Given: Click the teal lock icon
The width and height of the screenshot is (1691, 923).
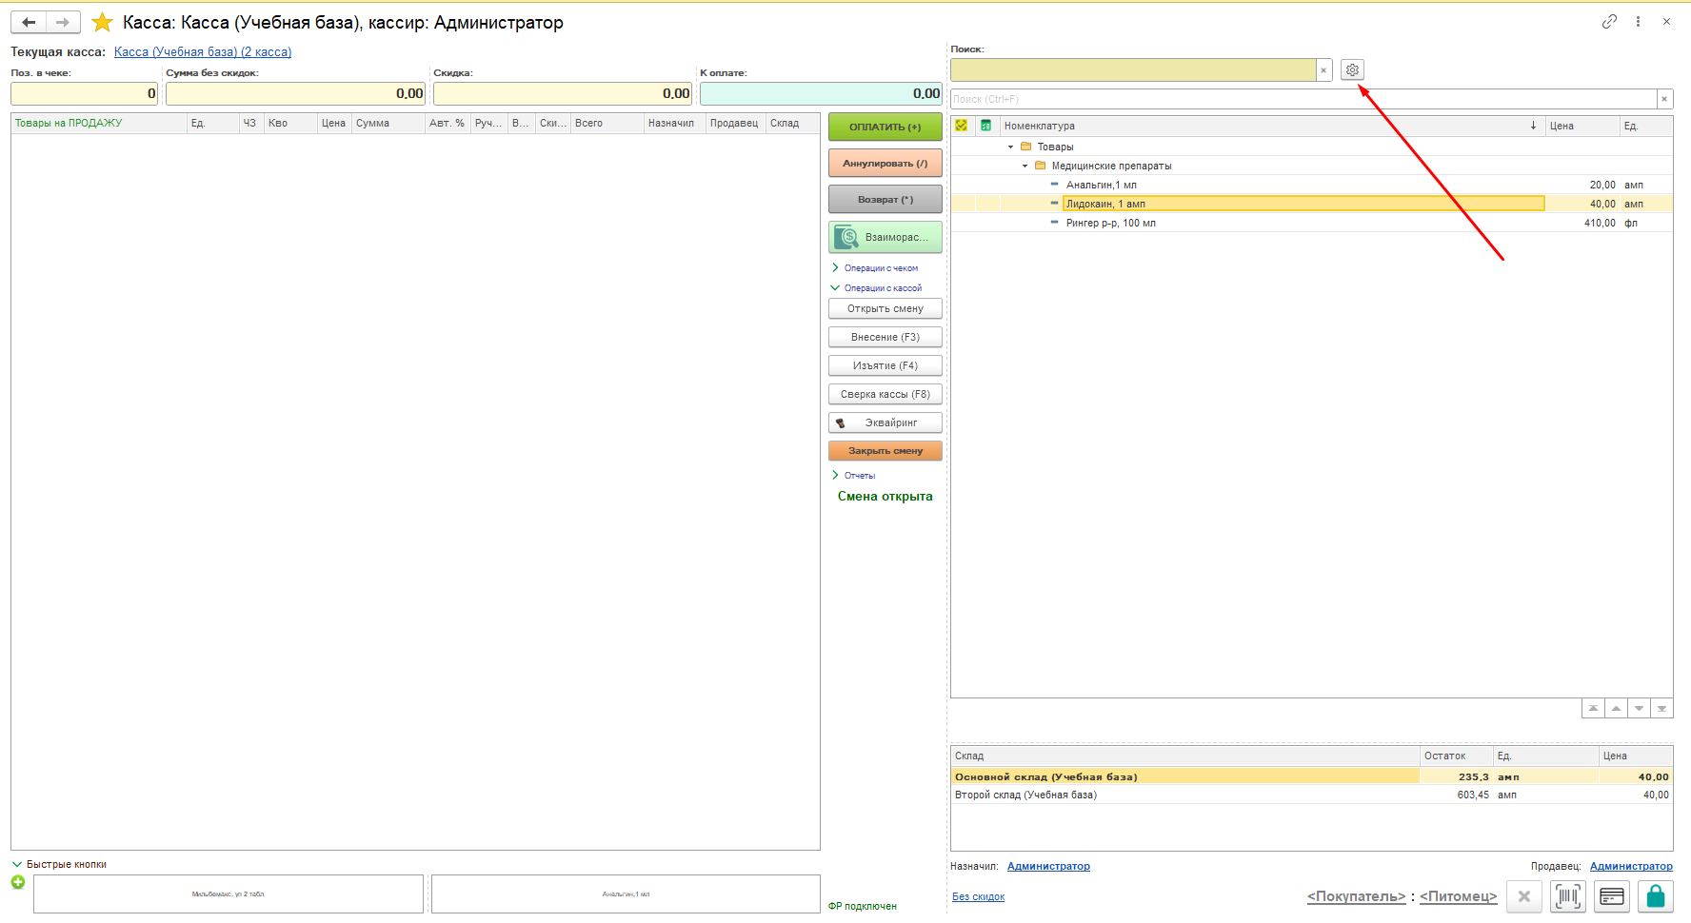Looking at the screenshot, I should click(x=1656, y=896).
